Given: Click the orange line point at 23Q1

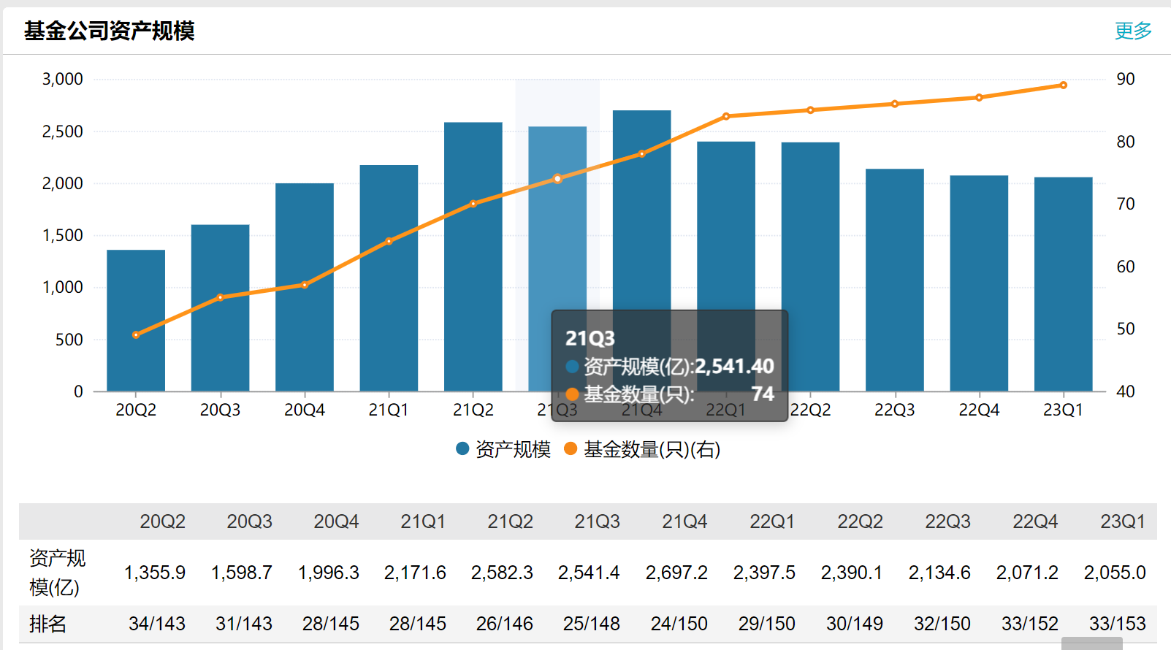Looking at the screenshot, I should pyautogui.click(x=1063, y=85).
